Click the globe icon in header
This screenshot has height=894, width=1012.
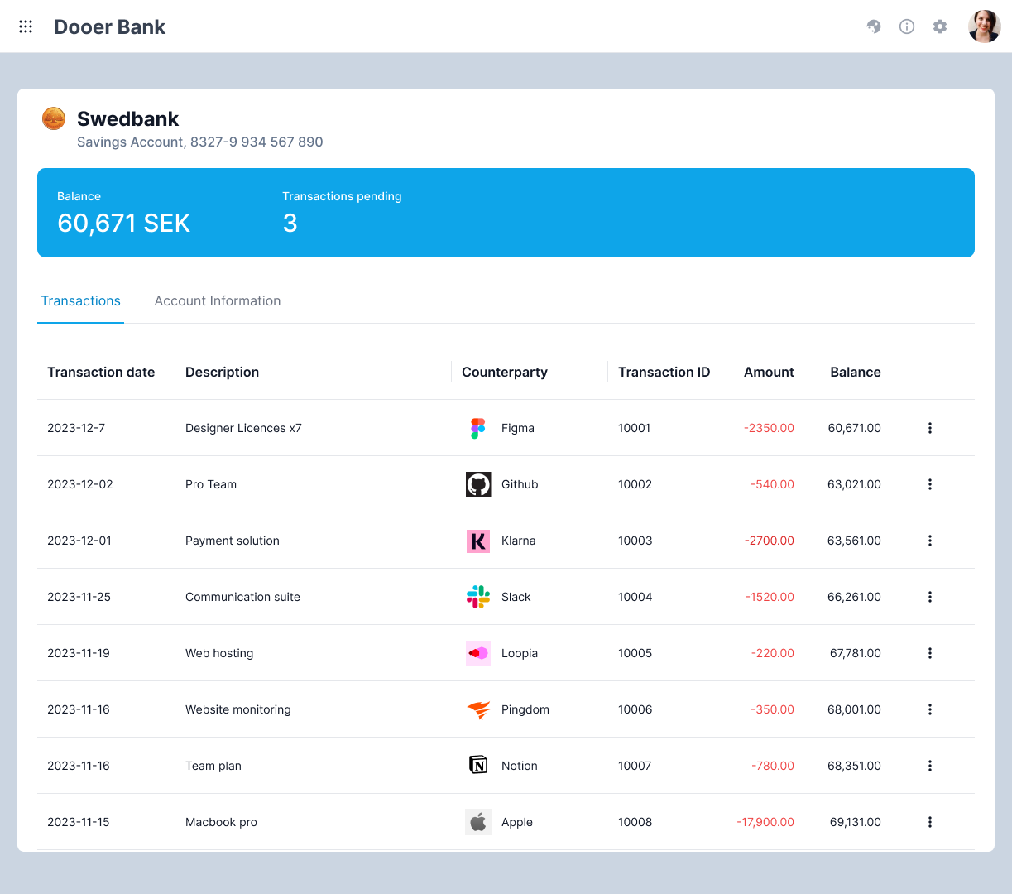click(x=874, y=26)
